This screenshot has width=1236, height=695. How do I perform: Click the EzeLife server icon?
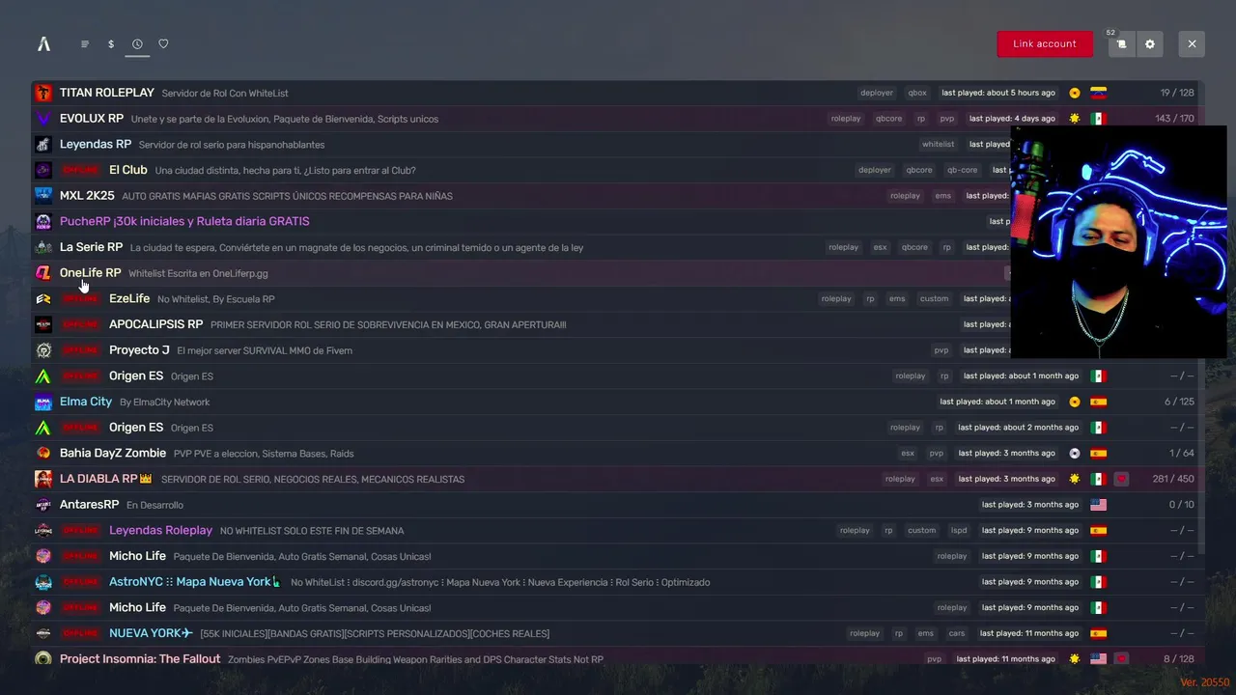click(43, 298)
